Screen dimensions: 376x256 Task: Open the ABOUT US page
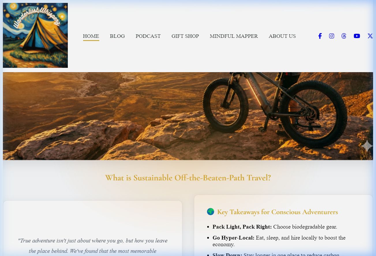pyautogui.click(x=282, y=36)
